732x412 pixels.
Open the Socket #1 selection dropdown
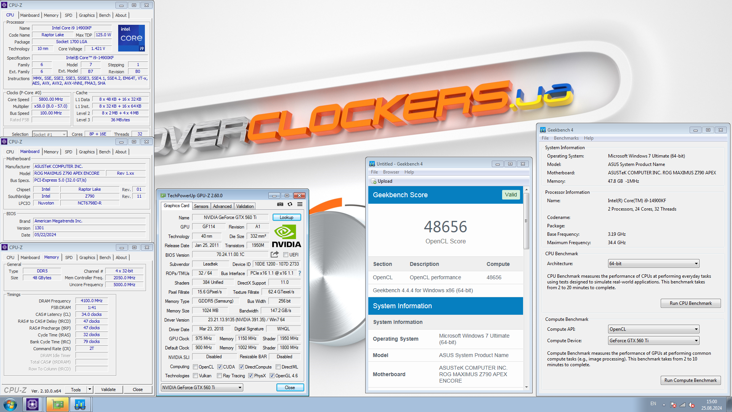50,134
